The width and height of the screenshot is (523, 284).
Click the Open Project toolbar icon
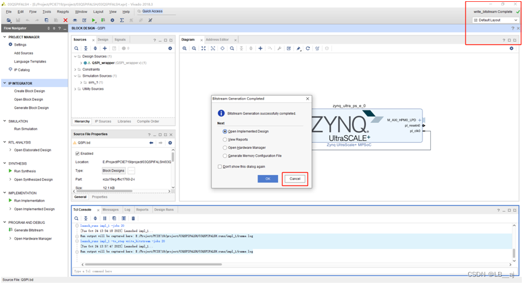click(x=8, y=20)
